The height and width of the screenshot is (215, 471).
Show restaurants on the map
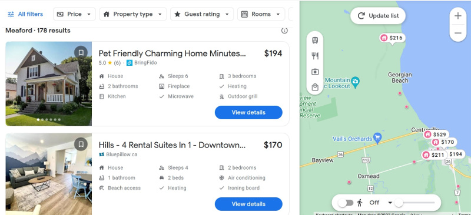click(x=315, y=56)
